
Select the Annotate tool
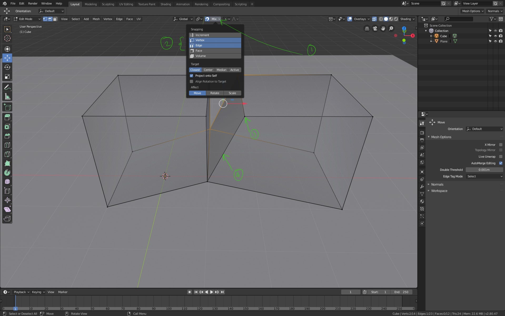[7, 87]
